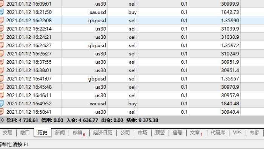The image size is (264, 149).
Task: Select the xauusd buy row at 1840.48
Action: click(132, 103)
